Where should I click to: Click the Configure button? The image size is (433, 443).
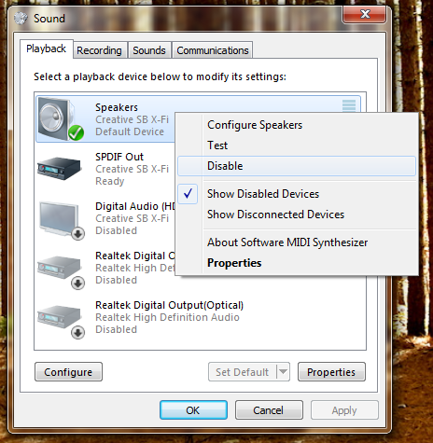coord(68,372)
